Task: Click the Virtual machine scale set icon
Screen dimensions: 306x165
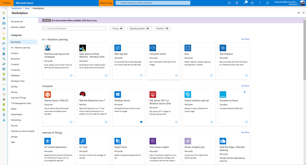Action: (188, 94)
